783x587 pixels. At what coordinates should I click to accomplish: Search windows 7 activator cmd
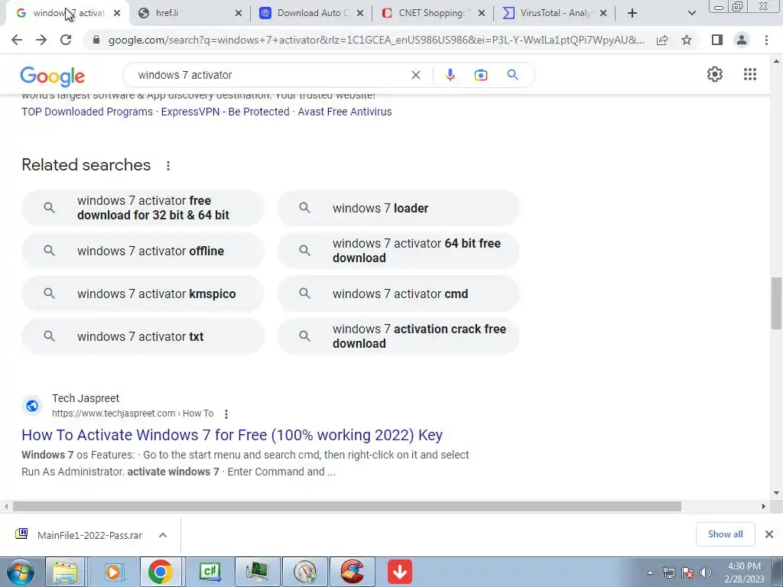pos(398,293)
